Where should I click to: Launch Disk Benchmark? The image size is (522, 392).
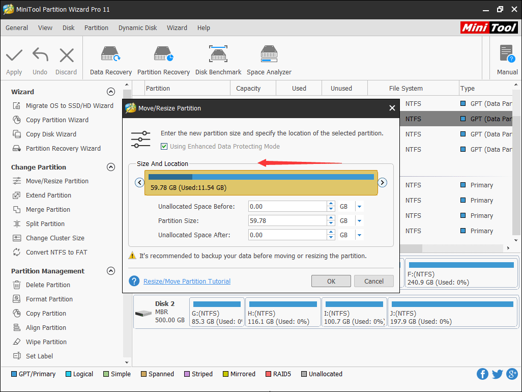coord(218,58)
